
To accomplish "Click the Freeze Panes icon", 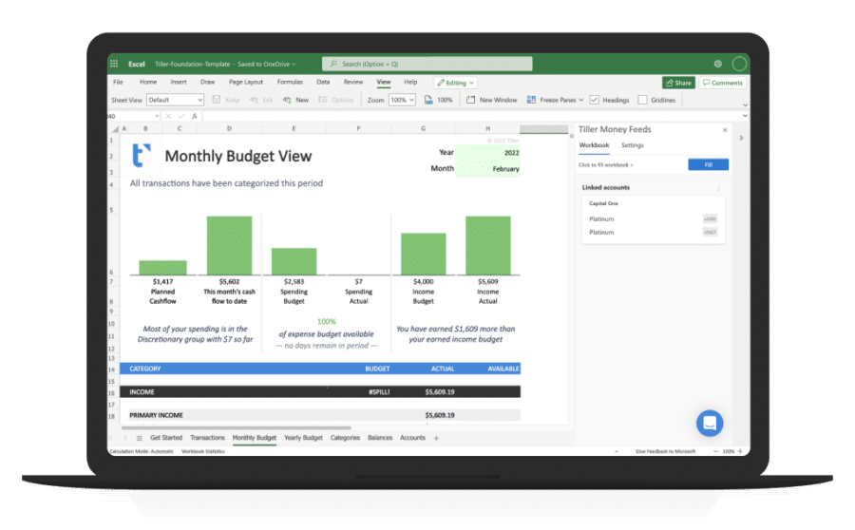I will 531,100.
